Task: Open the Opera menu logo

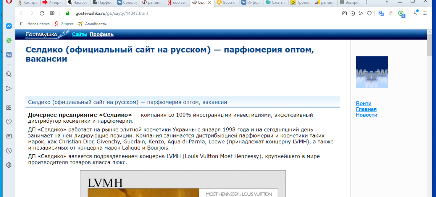Action: point(9,3)
